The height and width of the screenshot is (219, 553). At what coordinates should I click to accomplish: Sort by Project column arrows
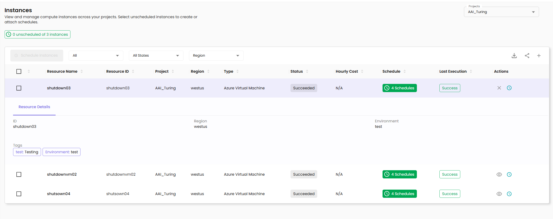[x=173, y=71]
